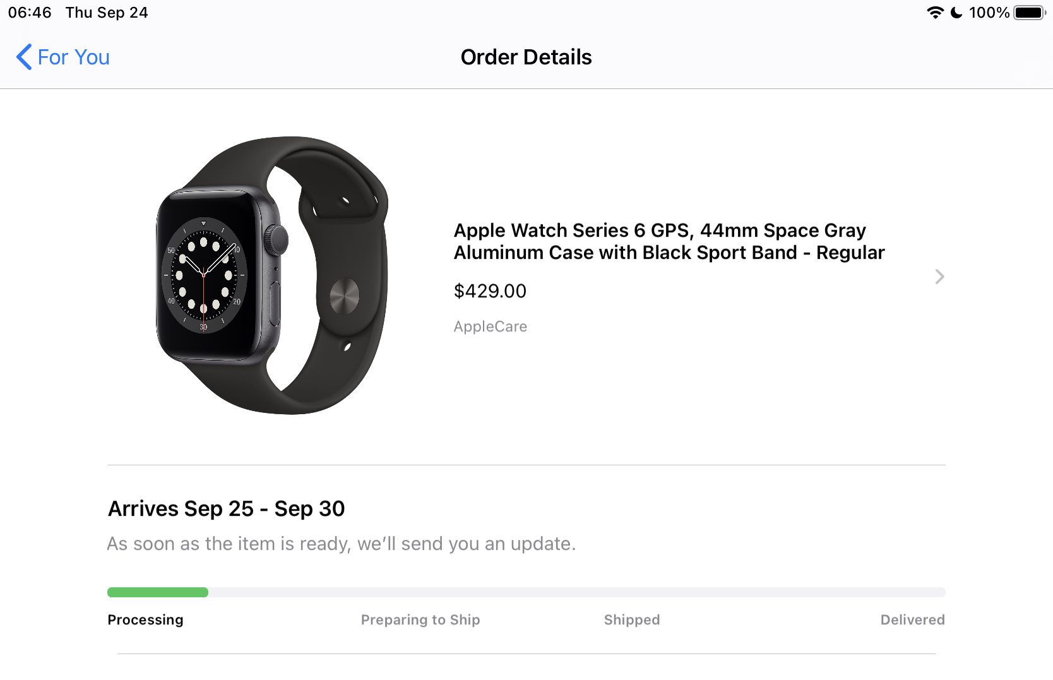Screen dimensions: 1053x680
Task: Tap the back chevron arrow icon
Action: 24,57
